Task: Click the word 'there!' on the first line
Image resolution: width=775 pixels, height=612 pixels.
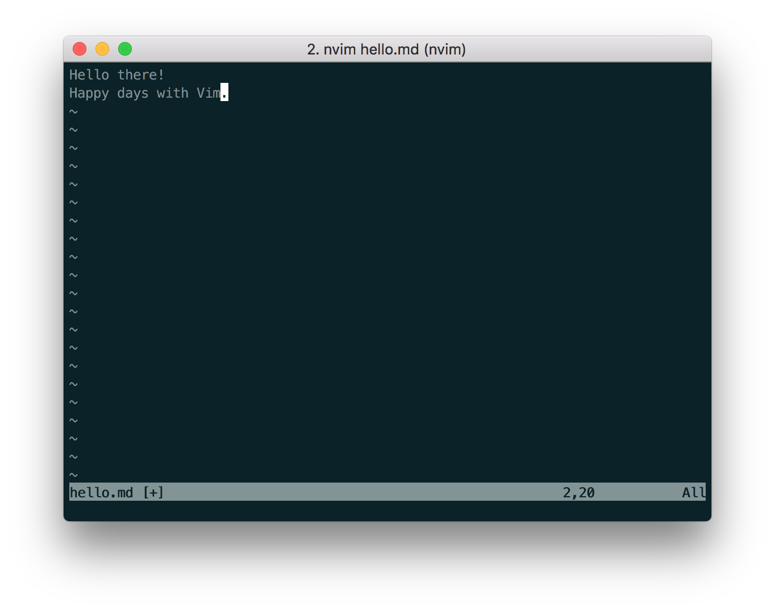Action: [141, 75]
